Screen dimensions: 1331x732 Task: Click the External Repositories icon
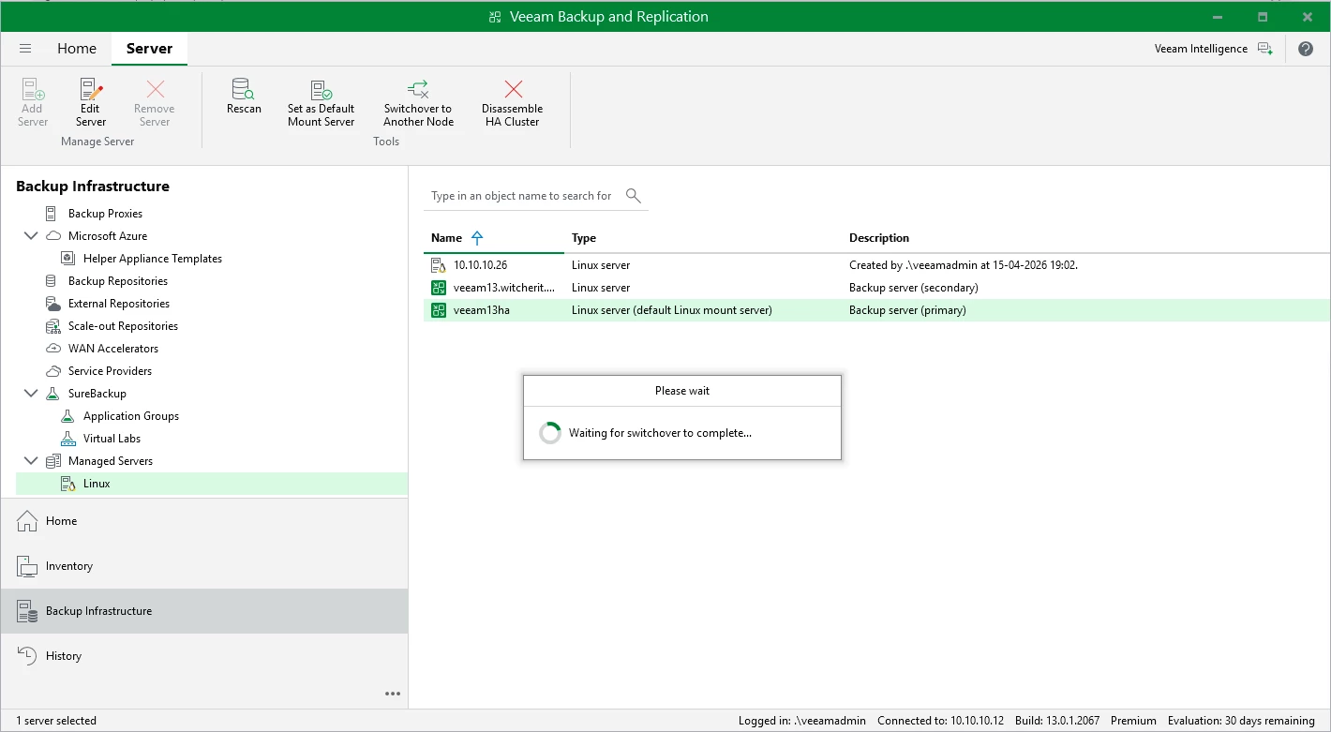tap(52, 304)
